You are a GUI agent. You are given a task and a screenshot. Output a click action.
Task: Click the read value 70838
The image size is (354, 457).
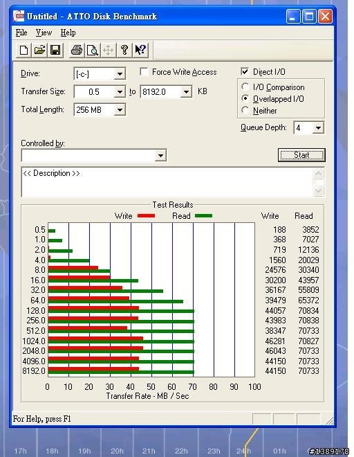click(308, 321)
